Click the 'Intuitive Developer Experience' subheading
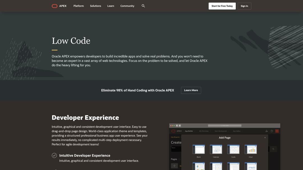Viewport: 303px width, 170px height. pyautogui.click(x=85, y=155)
